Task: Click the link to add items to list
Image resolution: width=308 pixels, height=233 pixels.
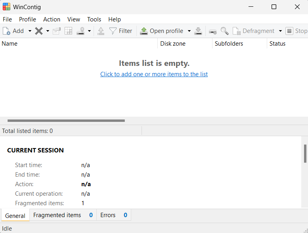Action: pos(154,74)
